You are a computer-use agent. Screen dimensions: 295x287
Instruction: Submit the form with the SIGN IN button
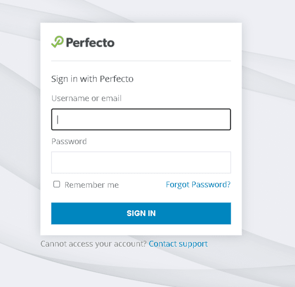141,213
